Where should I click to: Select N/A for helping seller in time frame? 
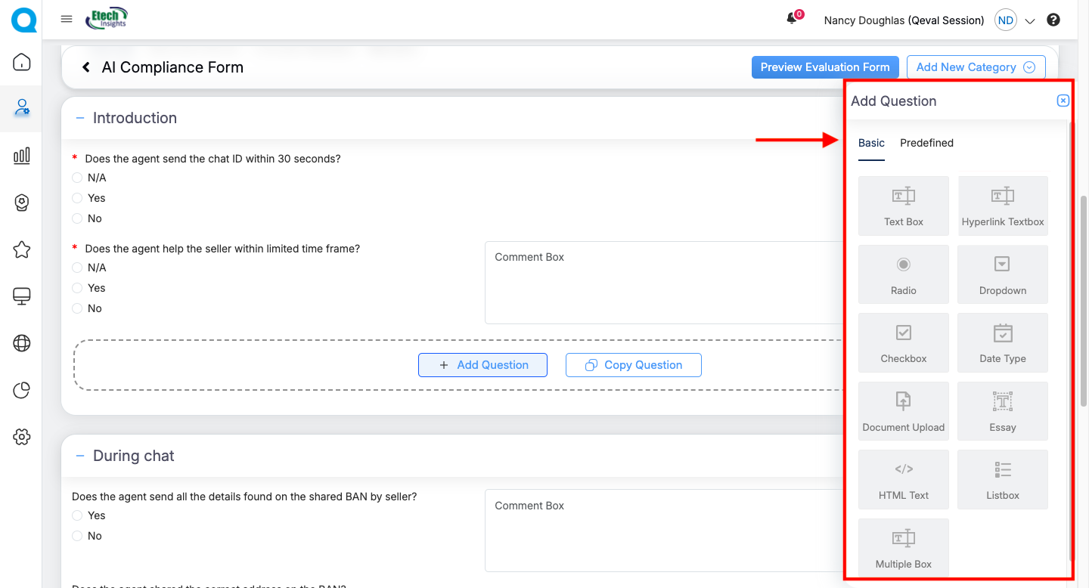point(77,268)
